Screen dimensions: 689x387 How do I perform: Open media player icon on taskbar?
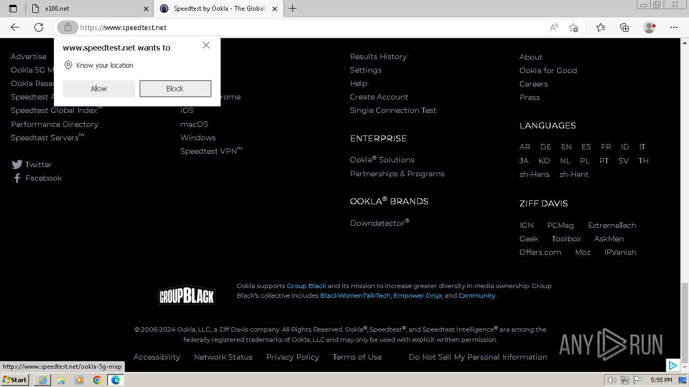point(79,380)
